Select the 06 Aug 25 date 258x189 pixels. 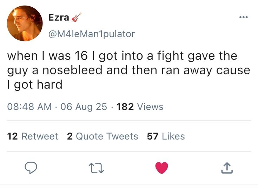[84, 106]
